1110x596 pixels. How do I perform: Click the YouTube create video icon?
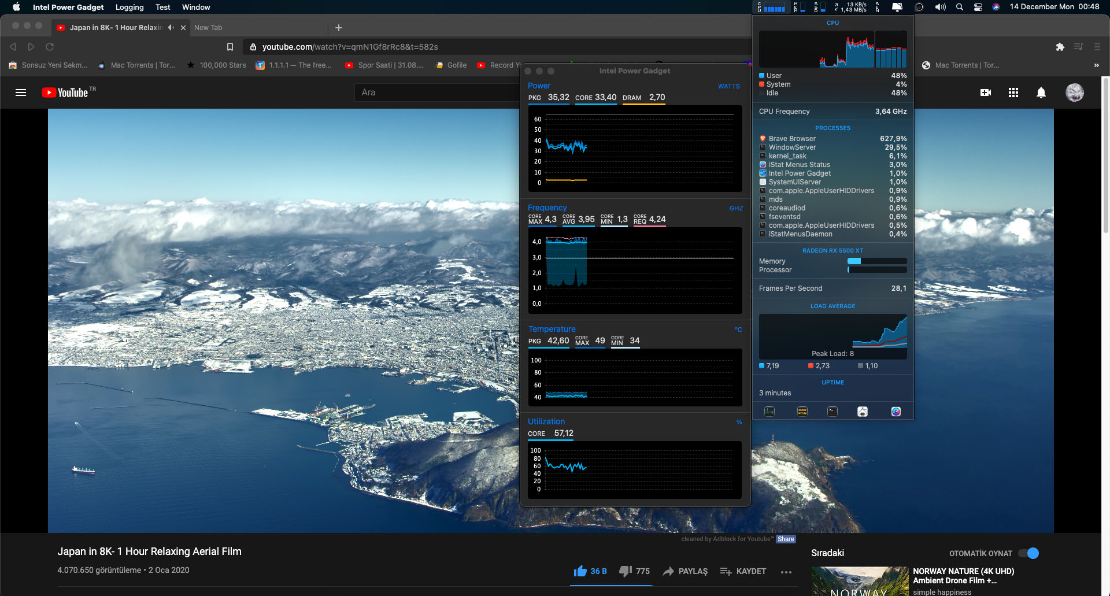click(986, 92)
